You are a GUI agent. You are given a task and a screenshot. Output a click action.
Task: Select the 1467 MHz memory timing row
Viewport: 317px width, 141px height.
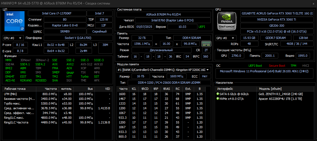(161, 99)
